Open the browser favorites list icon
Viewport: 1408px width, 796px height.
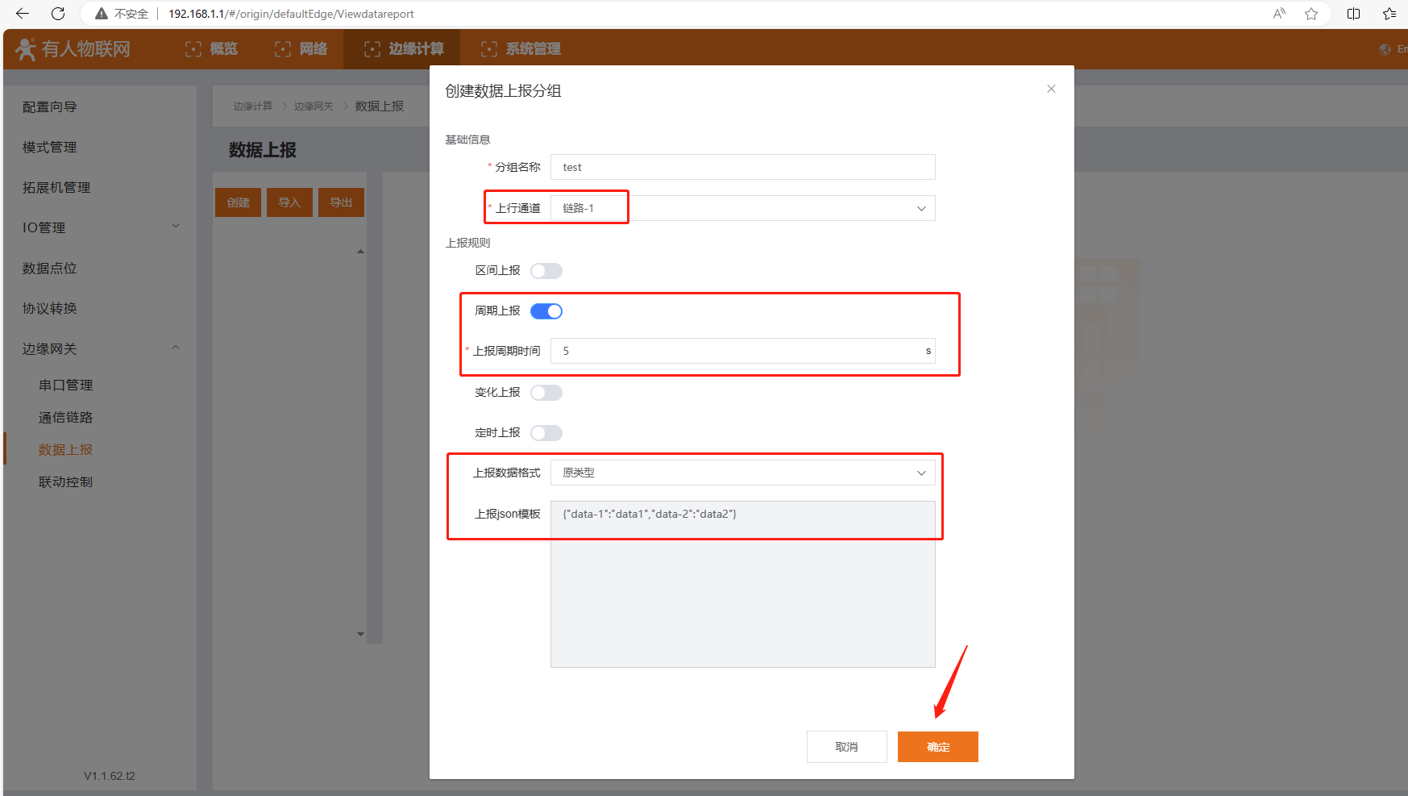[x=1389, y=14]
